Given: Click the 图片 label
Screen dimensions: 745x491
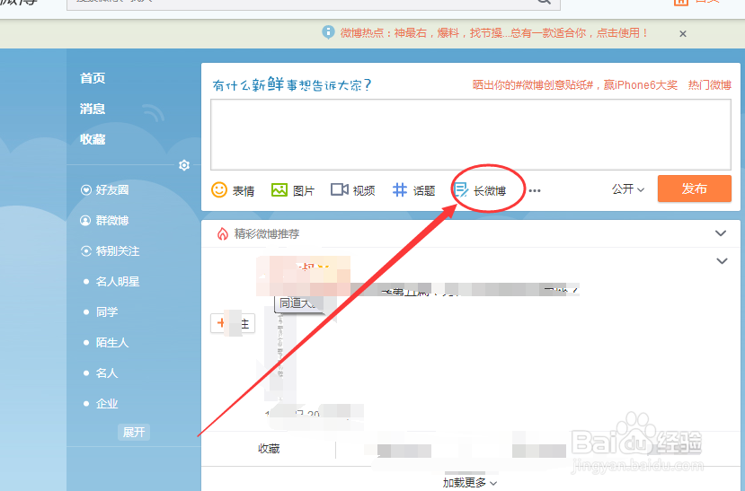Looking at the screenshot, I should pyautogui.click(x=304, y=190).
